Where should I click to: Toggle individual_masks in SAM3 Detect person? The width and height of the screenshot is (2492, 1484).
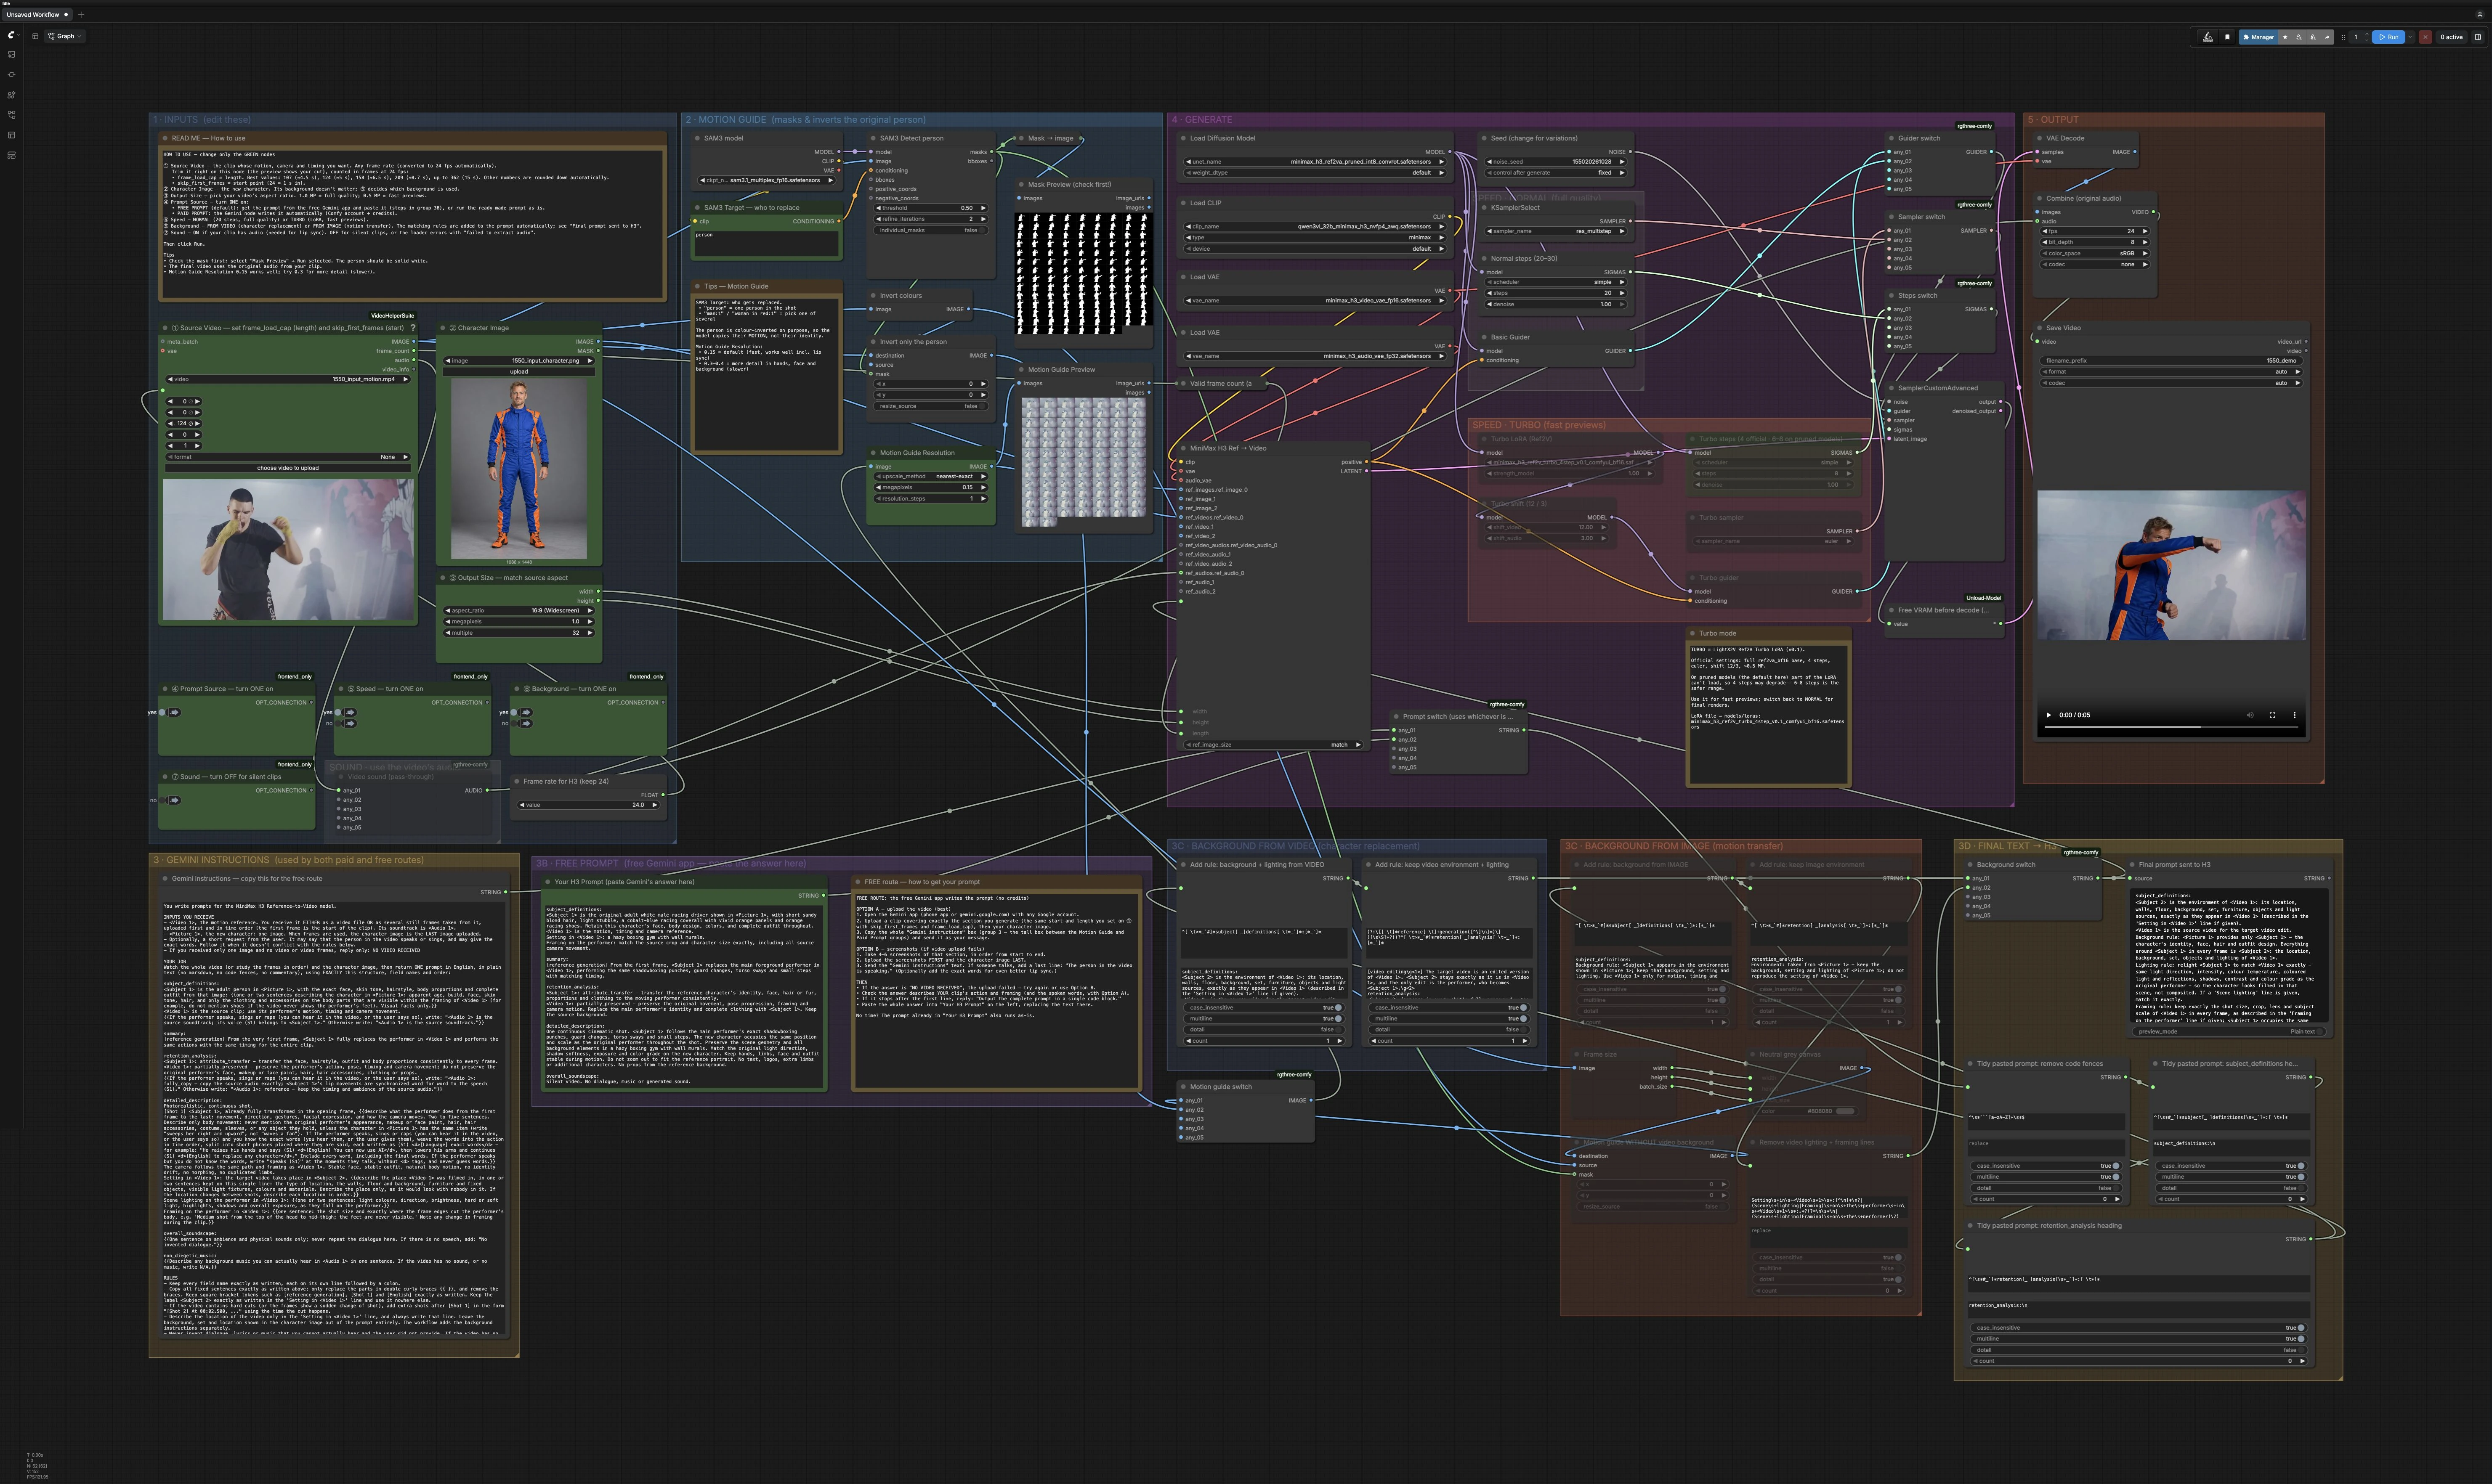pyautogui.click(x=930, y=230)
